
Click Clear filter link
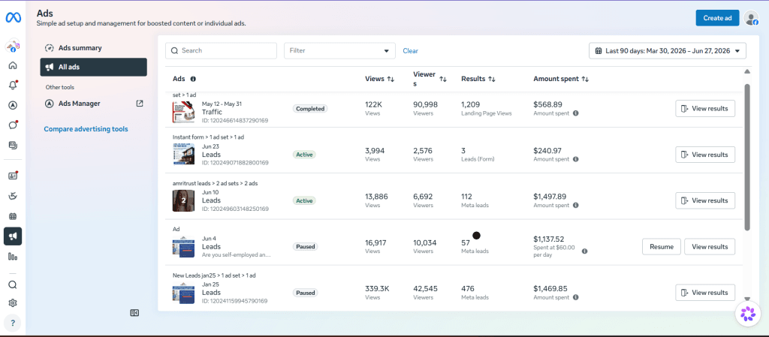pyautogui.click(x=411, y=51)
